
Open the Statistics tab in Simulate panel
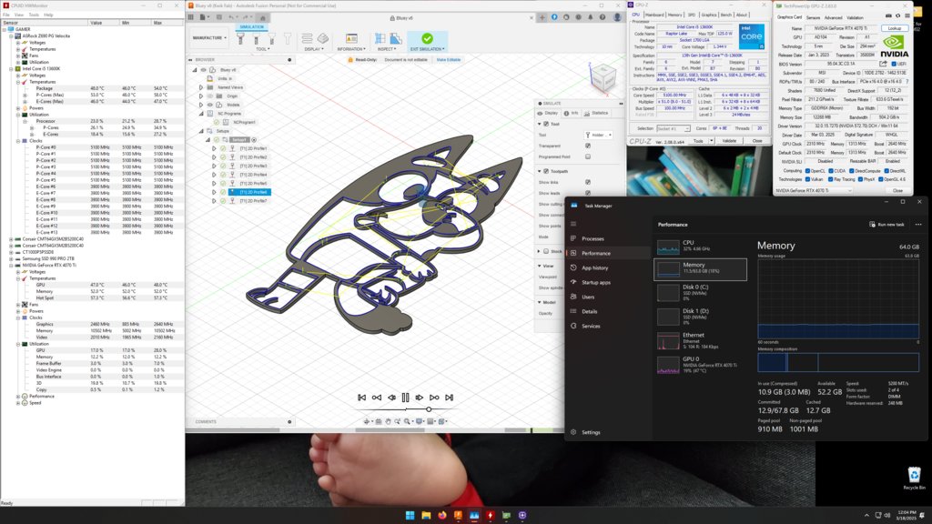[597, 113]
